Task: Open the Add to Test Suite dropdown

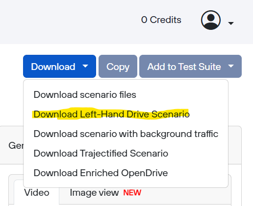Action: [x=190, y=67]
